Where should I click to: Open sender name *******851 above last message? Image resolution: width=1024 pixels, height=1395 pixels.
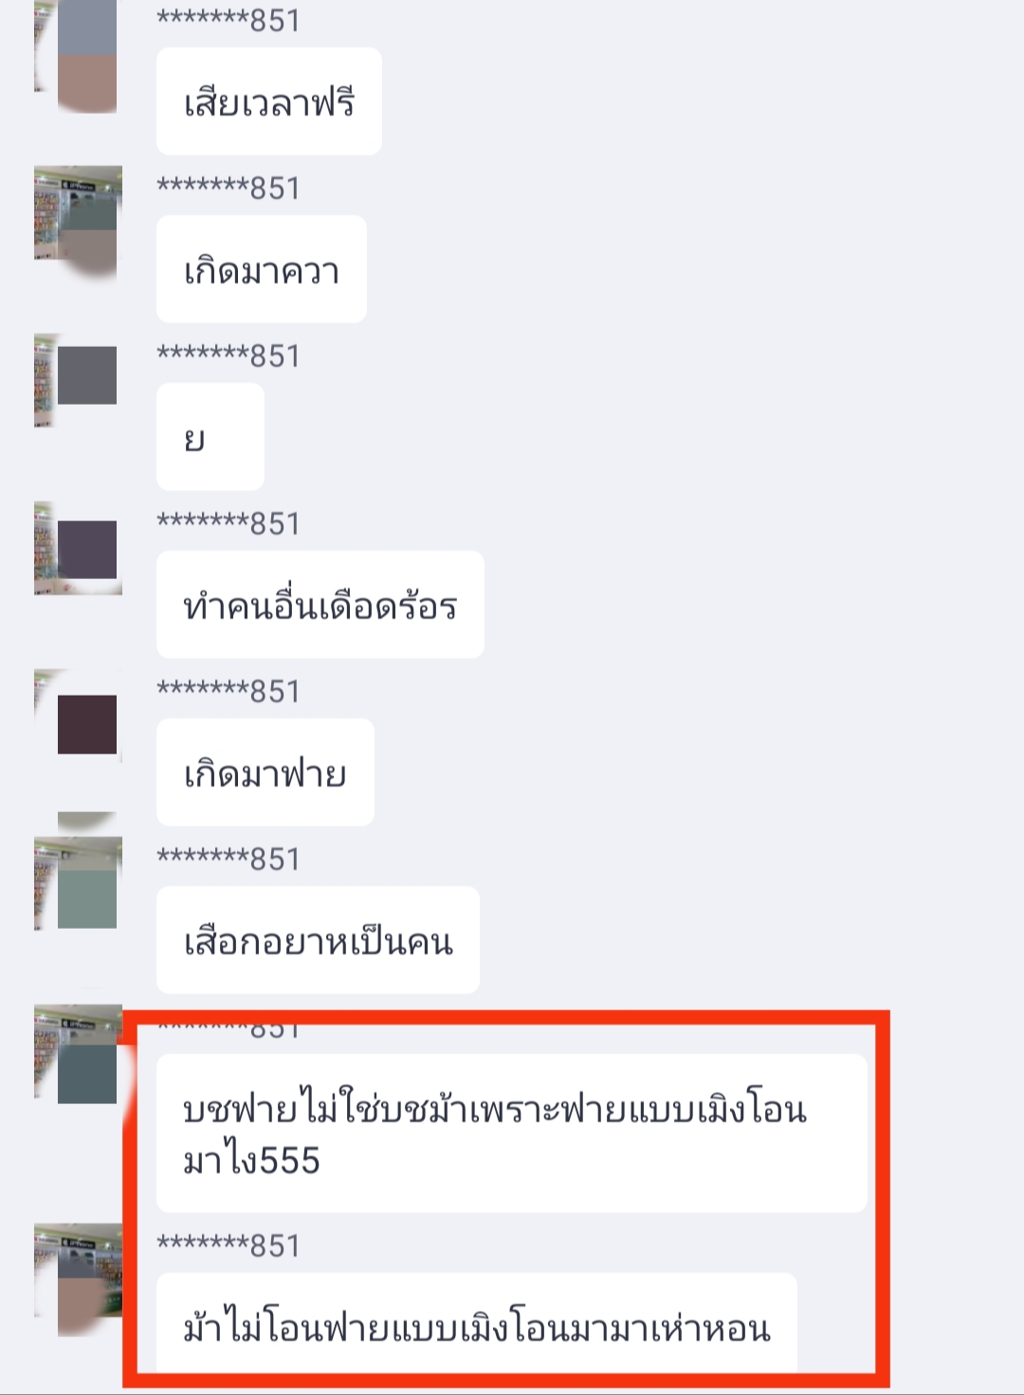[x=229, y=1245]
